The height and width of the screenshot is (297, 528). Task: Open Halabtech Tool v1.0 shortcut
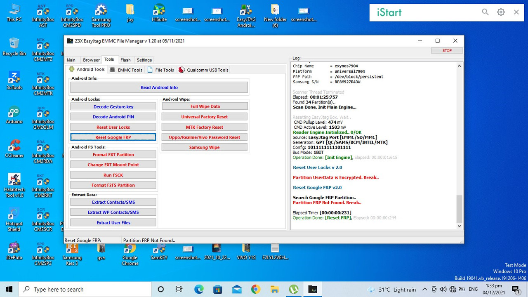tap(14, 186)
